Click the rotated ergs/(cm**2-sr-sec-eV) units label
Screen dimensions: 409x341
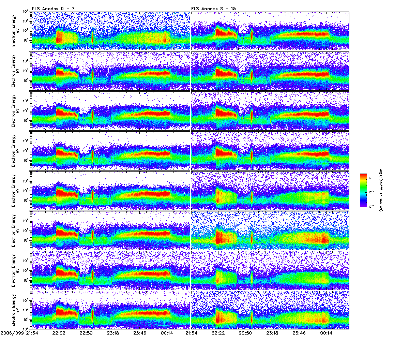coord(381,190)
